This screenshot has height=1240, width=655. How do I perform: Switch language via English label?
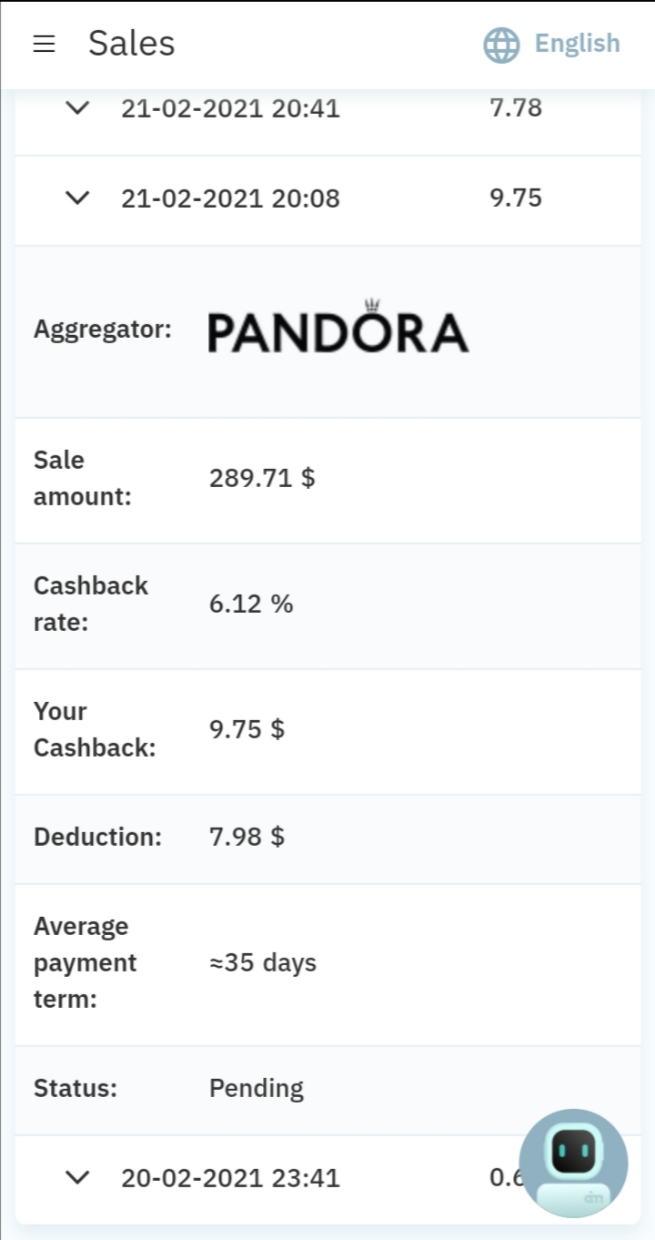[577, 44]
